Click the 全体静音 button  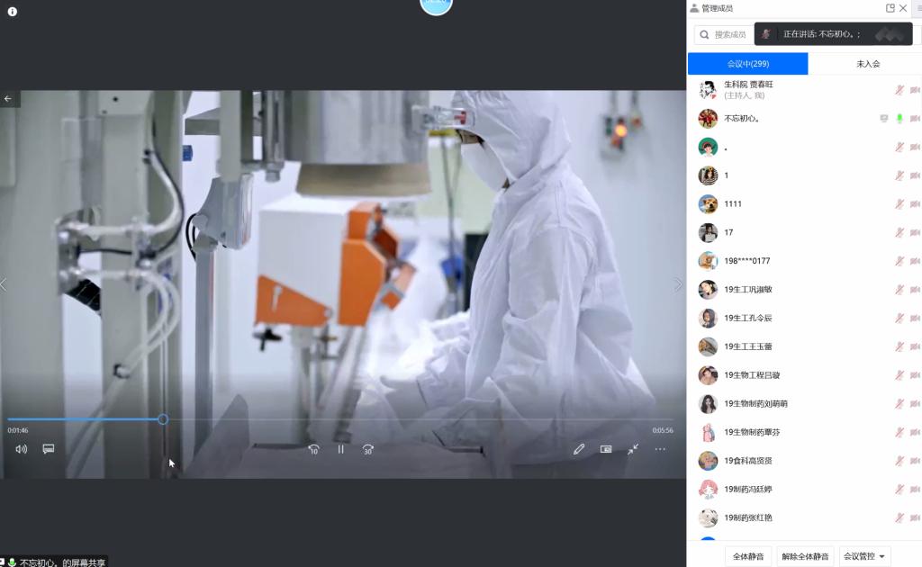748,556
